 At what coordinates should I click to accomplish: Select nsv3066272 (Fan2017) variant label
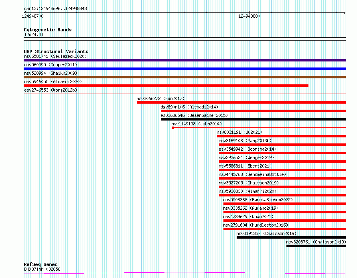pyautogui.click(x=160, y=98)
